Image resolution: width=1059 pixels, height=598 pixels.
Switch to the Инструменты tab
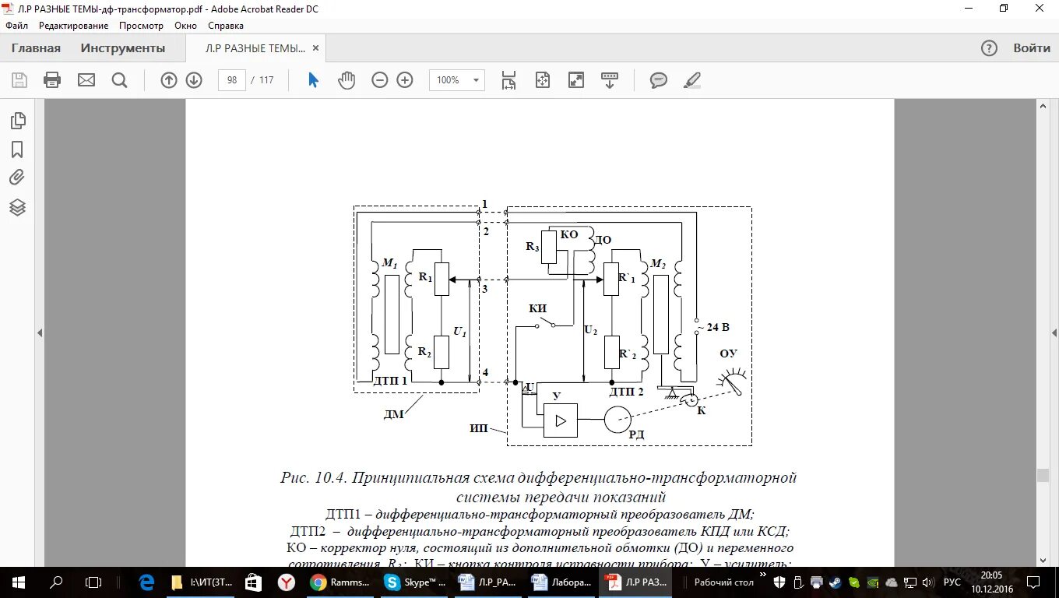(123, 48)
